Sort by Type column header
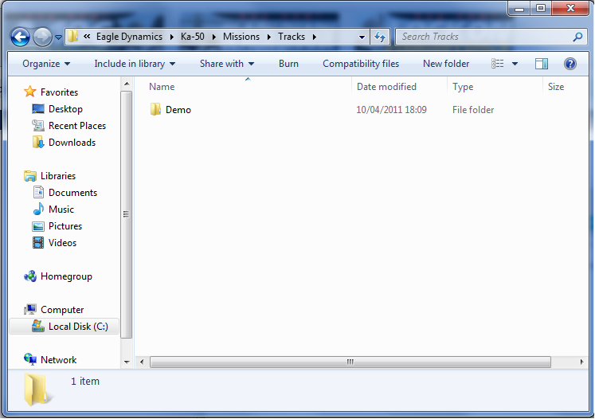Screen dimensions: 595x419 (463, 87)
